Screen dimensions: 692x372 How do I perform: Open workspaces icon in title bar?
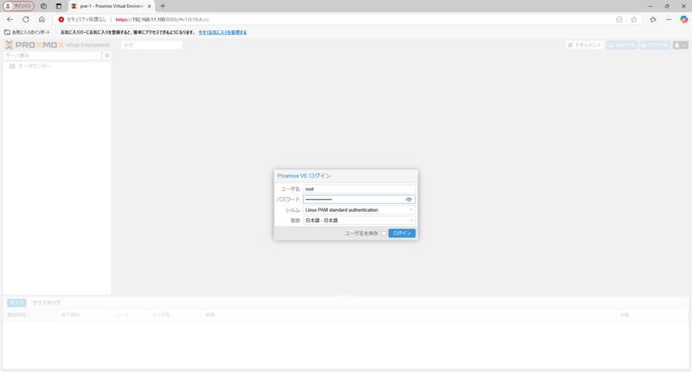tap(43, 6)
